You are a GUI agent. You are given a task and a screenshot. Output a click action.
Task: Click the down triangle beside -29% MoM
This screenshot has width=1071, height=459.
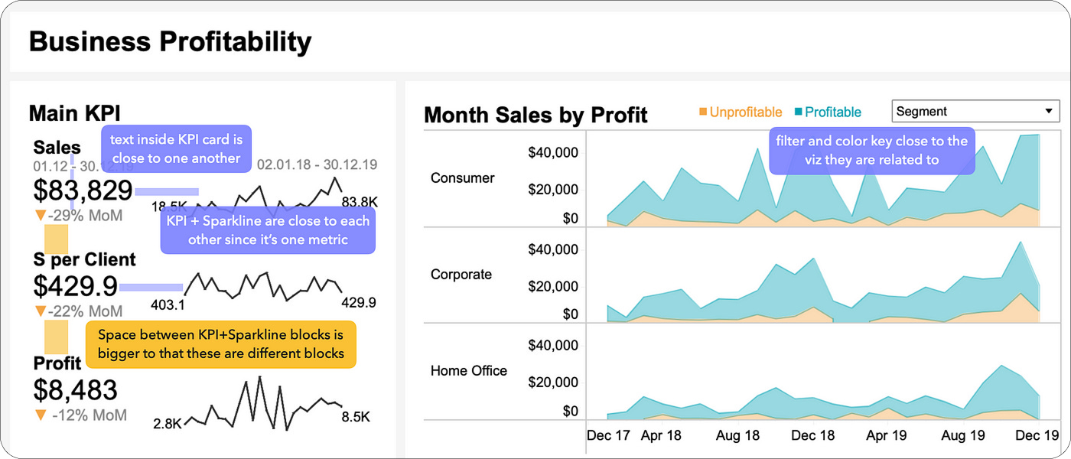click(41, 216)
